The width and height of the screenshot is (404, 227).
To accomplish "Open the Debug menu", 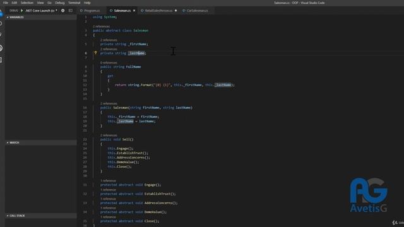I will [x=60, y=3].
